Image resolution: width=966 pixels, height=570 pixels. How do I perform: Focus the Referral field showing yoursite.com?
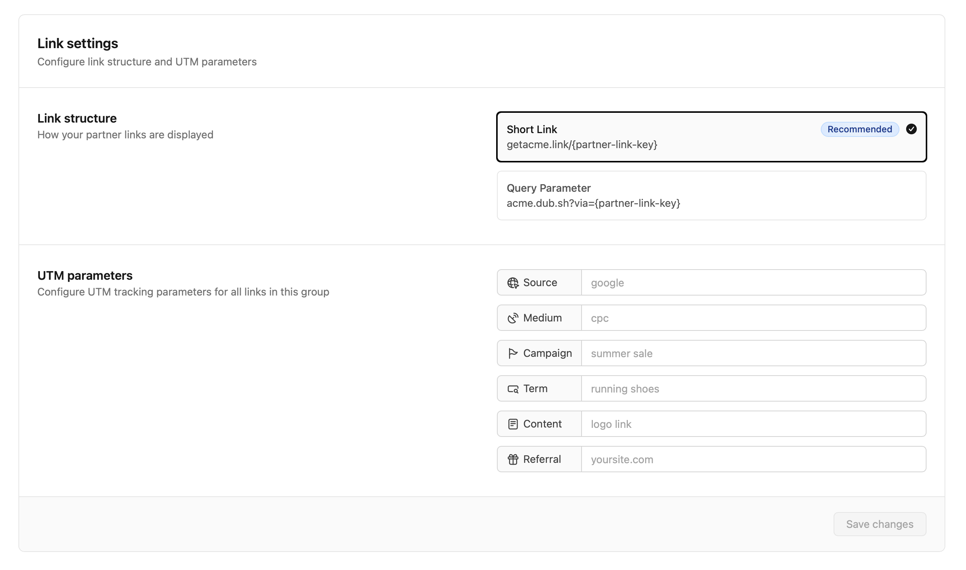click(753, 459)
